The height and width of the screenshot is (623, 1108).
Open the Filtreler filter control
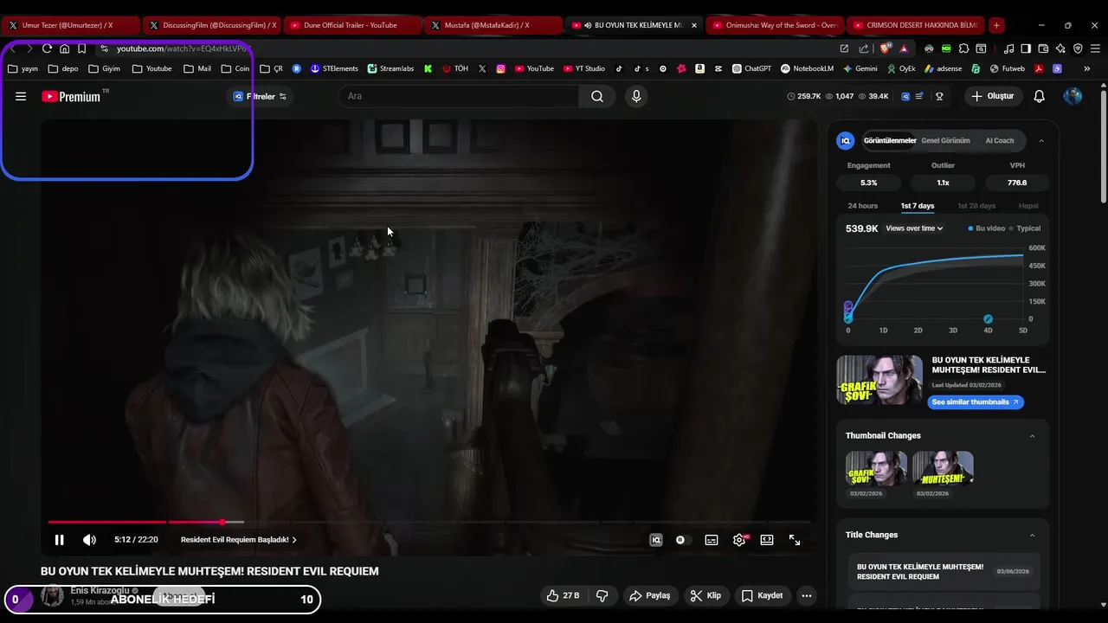[260, 96]
